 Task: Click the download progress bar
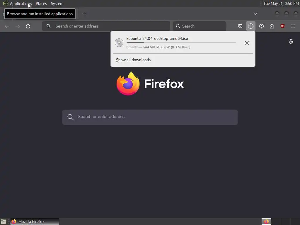[x=181, y=43]
